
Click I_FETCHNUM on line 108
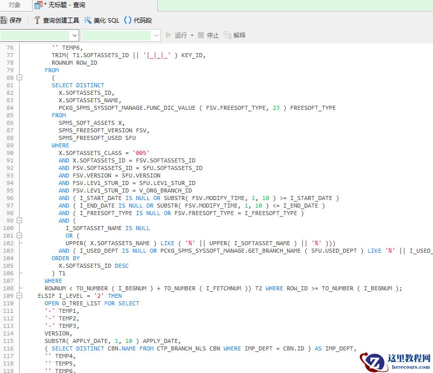(x=223, y=288)
